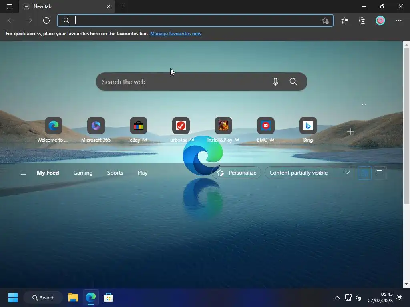Screen dimensions: 410x307
Task: Focus the address bar field
Action: [x=195, y=20]
